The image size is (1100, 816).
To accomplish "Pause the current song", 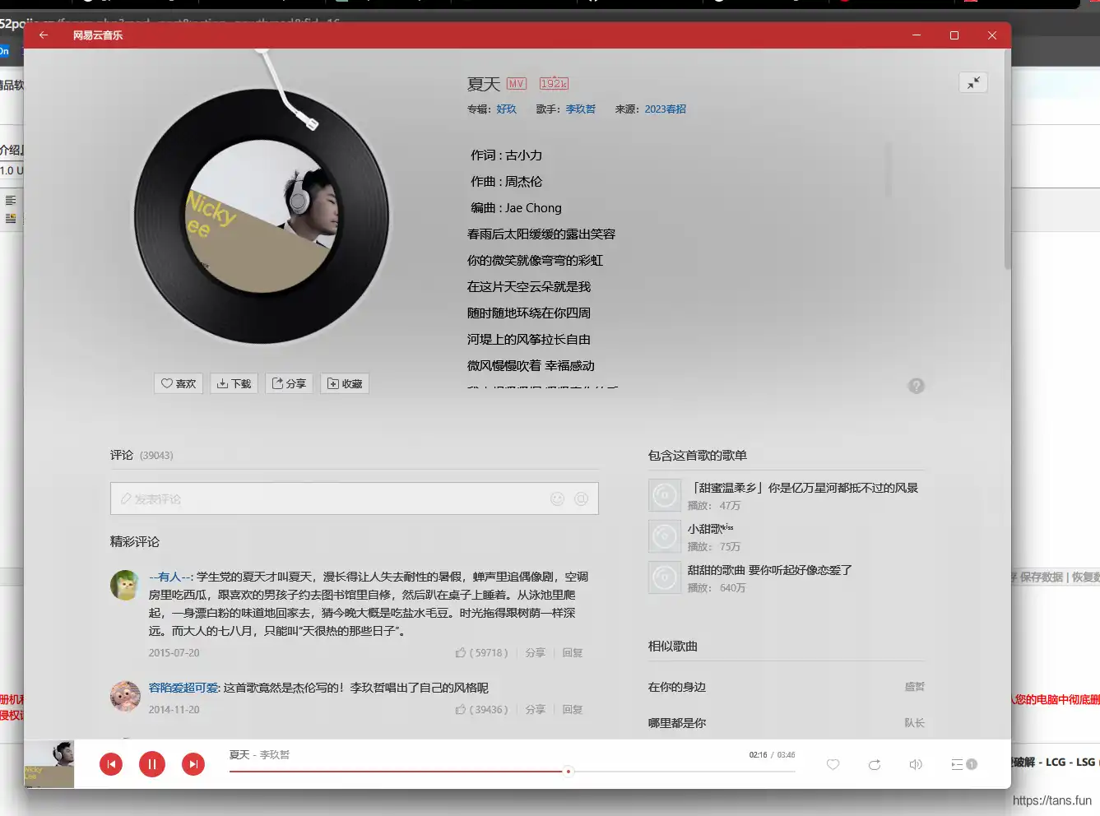I will click(x=152, y=764).
